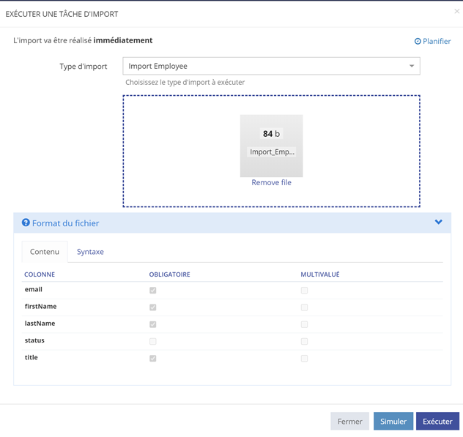Click the question mark help icon

click(x=26, y=223)
